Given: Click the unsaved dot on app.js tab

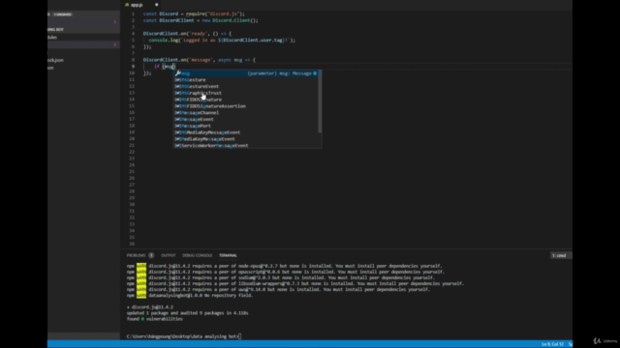Looking at the screenshot, I should pyautogui.click(x=156, y=5).
